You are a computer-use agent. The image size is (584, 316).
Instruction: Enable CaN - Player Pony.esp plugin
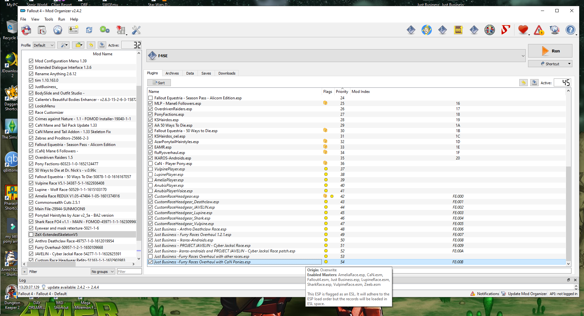click(151, 164)
